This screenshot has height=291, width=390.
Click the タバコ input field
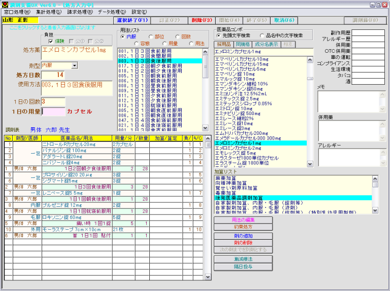368,75
